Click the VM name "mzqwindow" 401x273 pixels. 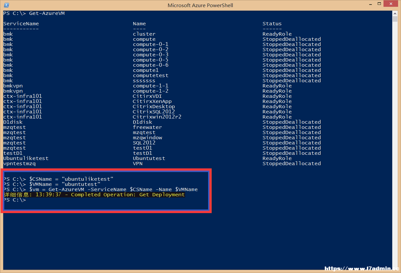tap(147, 138)
